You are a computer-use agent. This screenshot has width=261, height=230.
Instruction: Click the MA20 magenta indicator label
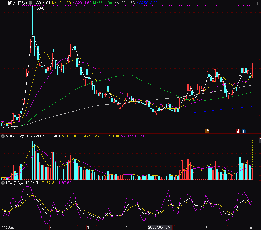82,3
